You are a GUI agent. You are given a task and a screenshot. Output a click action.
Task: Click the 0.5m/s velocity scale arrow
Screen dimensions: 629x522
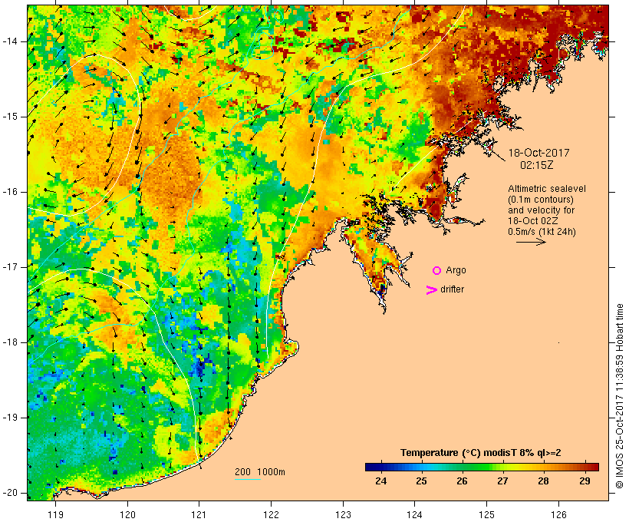531,242
